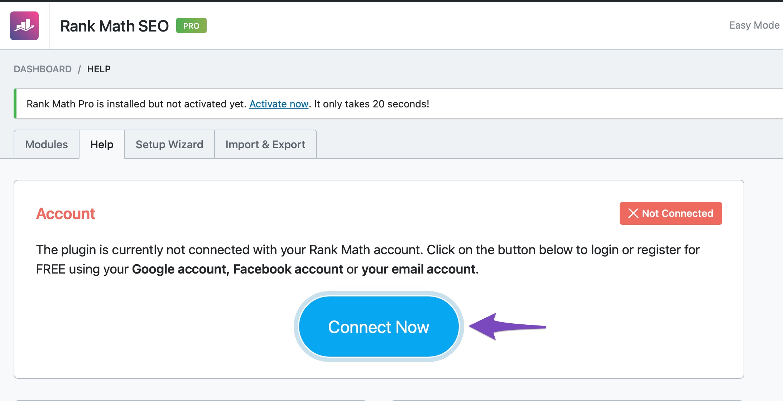The width and height of the screenshot is (783, 401).
Task: Open the Modules tab
Action: coord(47,145)
